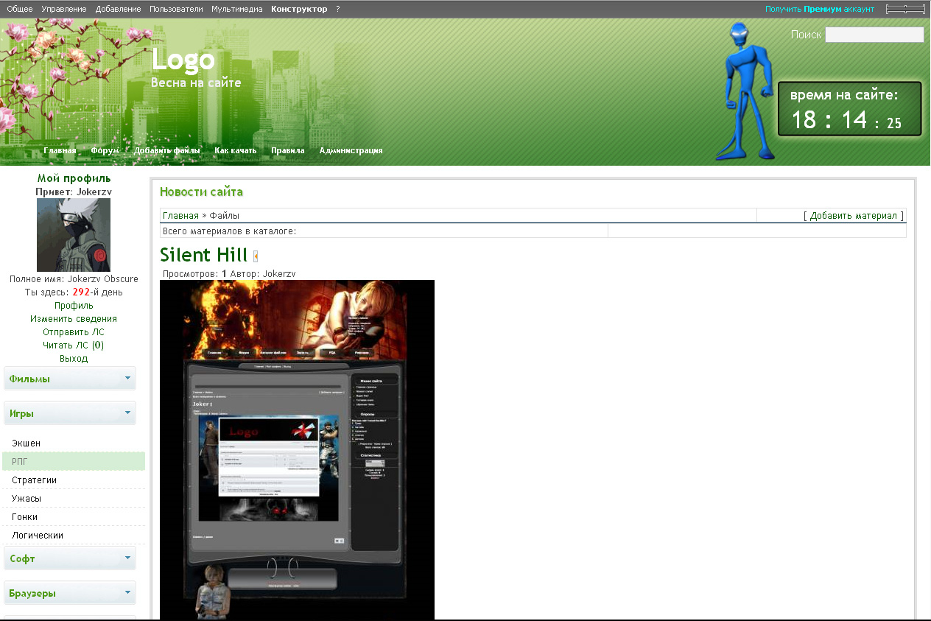Click the blue alien mascot figure

click(x=746, y=91)
